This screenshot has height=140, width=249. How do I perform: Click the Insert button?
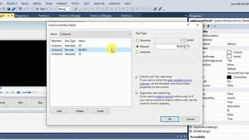click(100, 111)
